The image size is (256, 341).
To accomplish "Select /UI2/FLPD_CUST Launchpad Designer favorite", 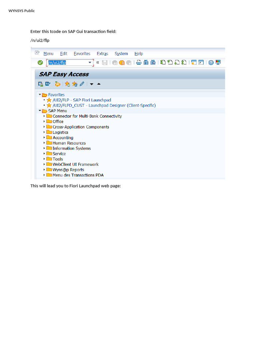I will (x=104, y=106).
